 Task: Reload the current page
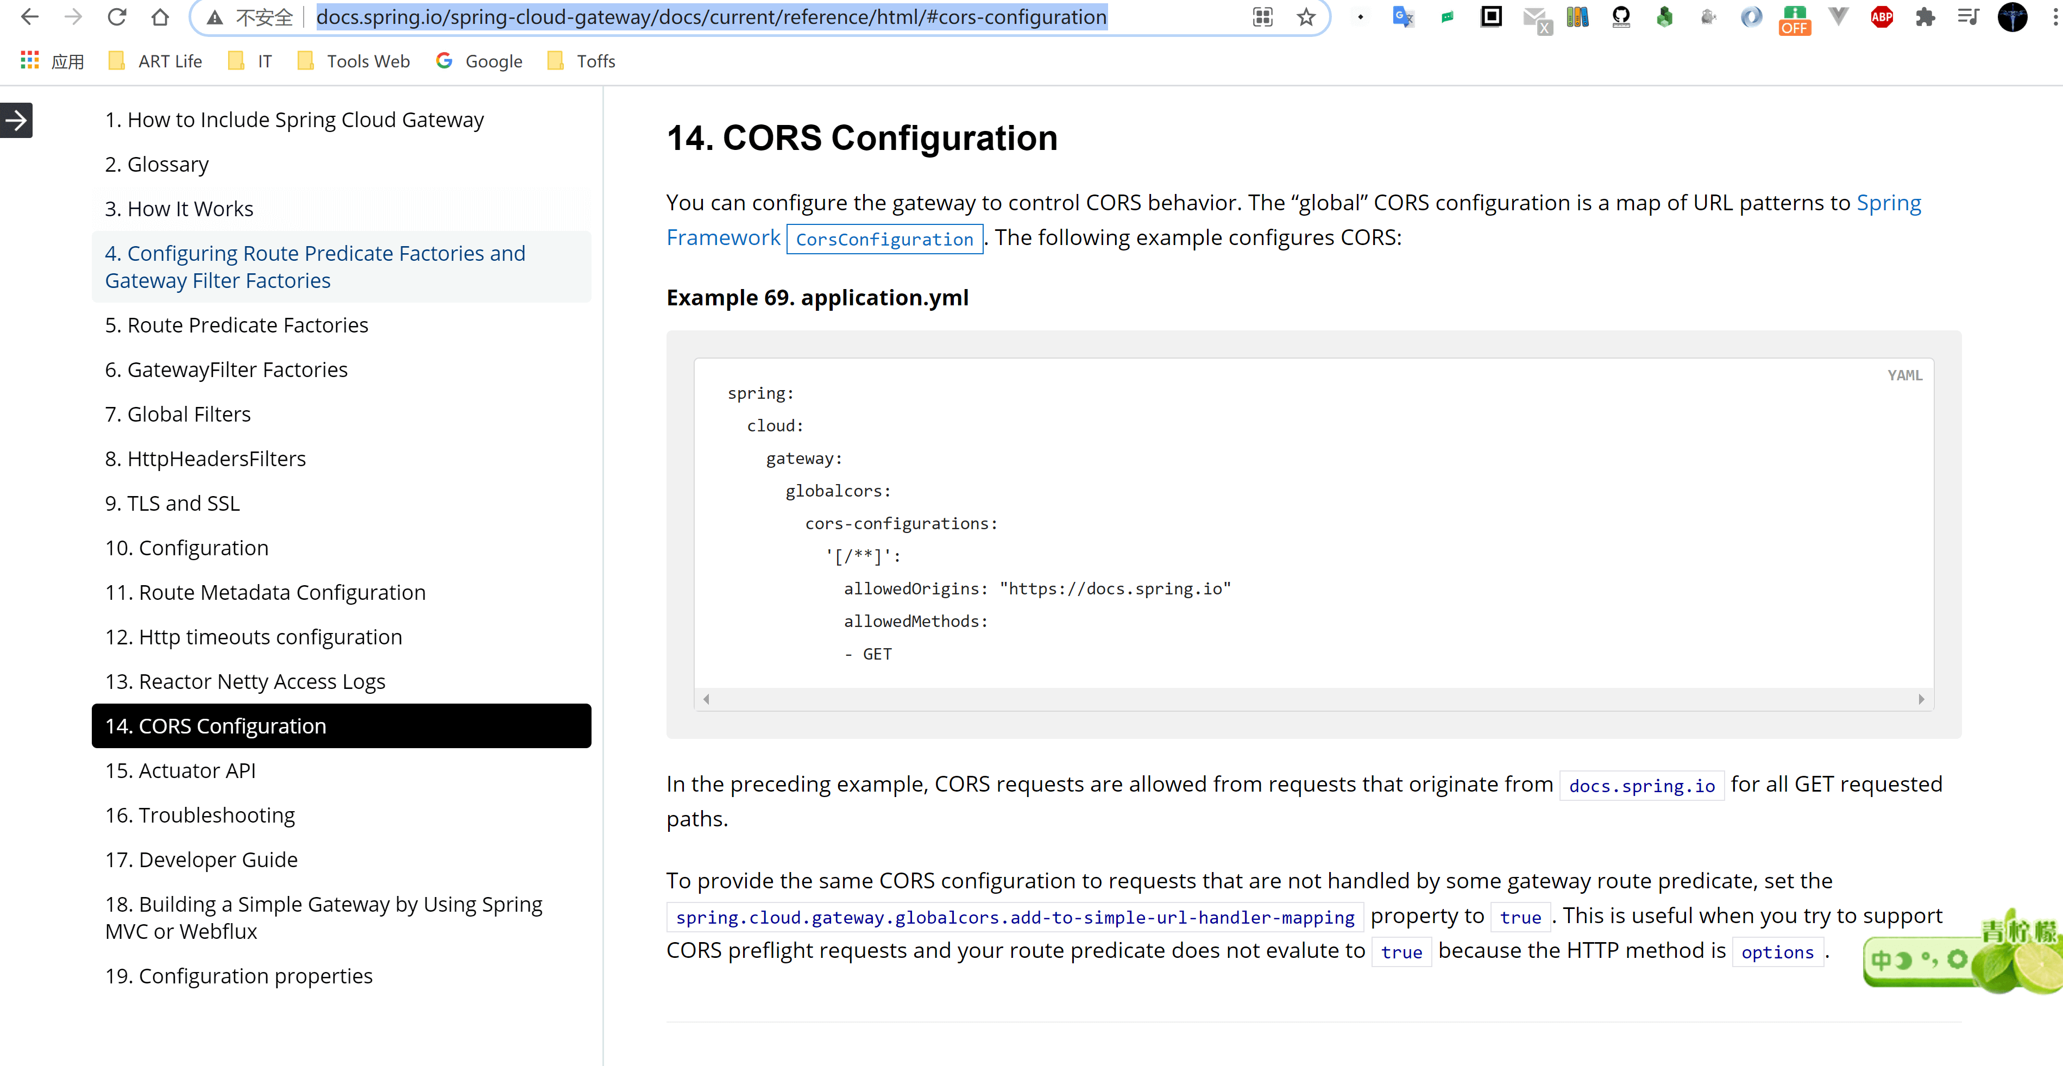117,17
